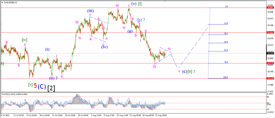Select the chart shift triangle marker at top
Viewport: 275px width, 118px height.
165,1
